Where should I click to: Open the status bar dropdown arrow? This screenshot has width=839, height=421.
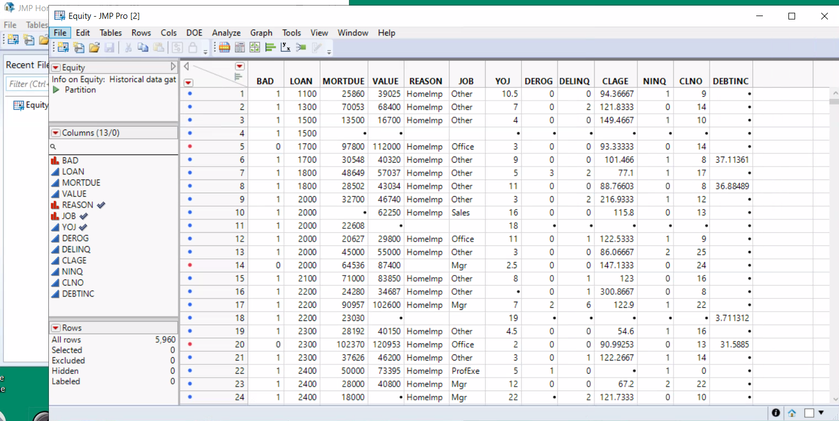[821, 413]
